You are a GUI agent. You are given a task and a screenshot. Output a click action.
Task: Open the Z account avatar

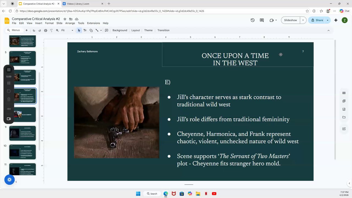(345, 20)
